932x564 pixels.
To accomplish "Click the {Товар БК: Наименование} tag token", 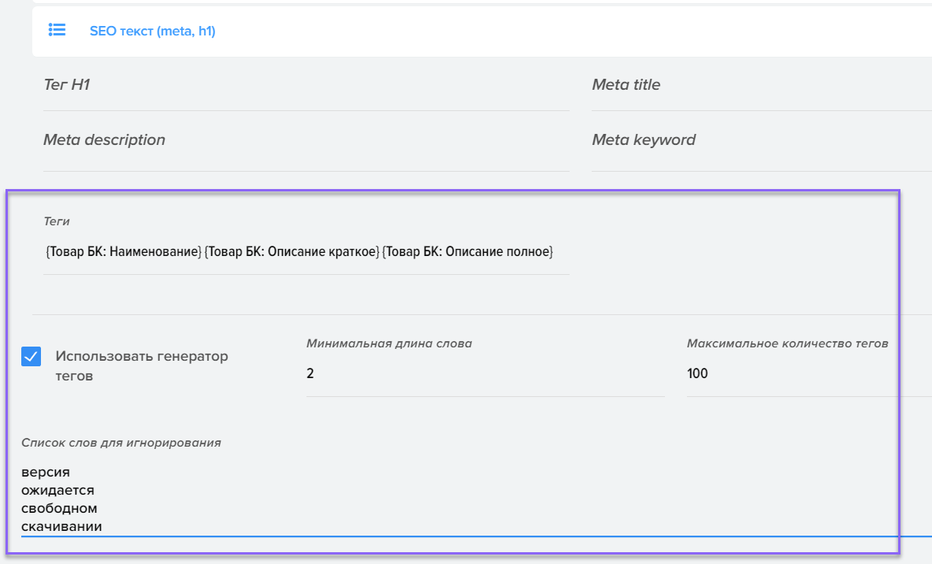I will click(123, 252).
